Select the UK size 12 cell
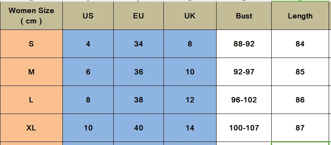 point(190,100)
